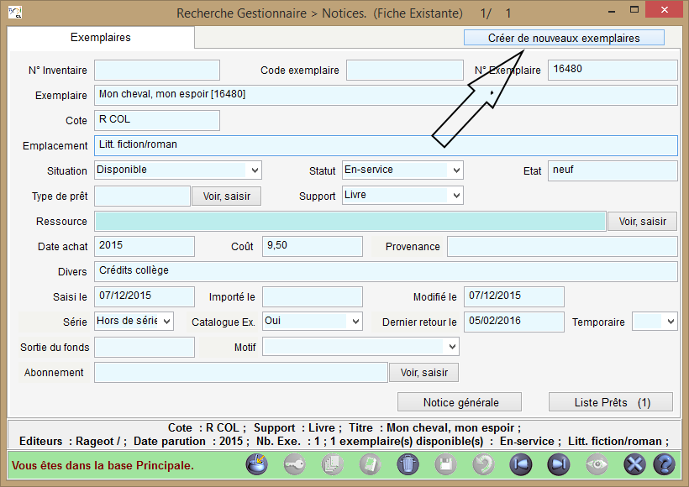The image size is (689, 487).
Task: Expand the Série dropdown
Action: 166,322
